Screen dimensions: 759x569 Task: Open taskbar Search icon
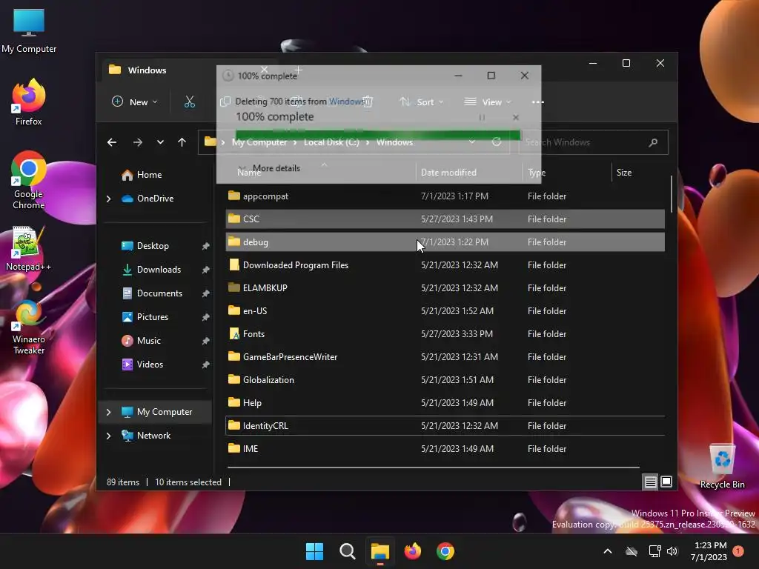(x=347, y=551)
